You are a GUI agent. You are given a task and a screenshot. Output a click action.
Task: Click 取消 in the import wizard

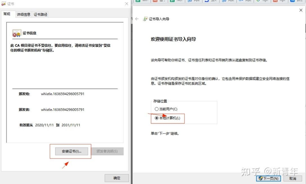[x=292, y=178]
